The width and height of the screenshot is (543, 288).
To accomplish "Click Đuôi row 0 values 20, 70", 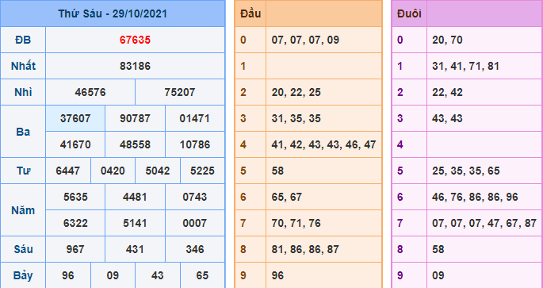I will pyautogui.click(x=447, y=40).
